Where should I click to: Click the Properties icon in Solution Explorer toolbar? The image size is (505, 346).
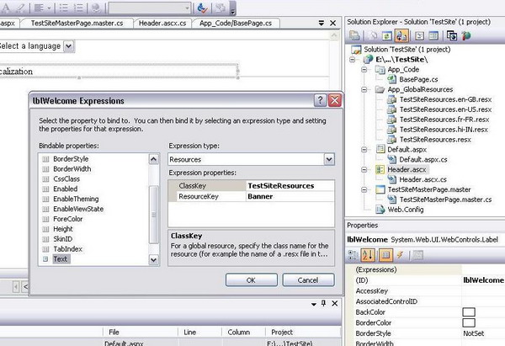[355, 35]
